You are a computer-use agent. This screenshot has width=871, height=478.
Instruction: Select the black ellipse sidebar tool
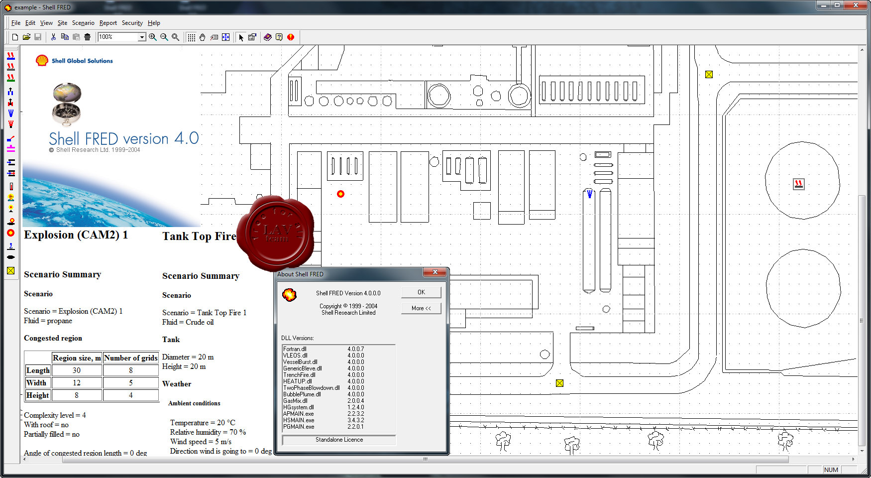coord(10,257)
